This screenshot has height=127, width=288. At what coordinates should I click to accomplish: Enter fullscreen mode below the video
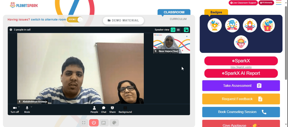pyautogui.click(x=84, y=123)
